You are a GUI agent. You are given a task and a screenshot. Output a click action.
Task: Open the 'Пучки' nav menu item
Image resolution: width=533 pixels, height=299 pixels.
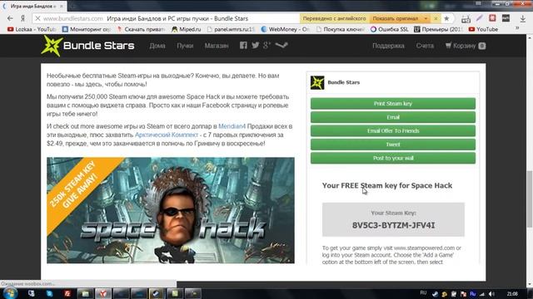click(185, 46)
